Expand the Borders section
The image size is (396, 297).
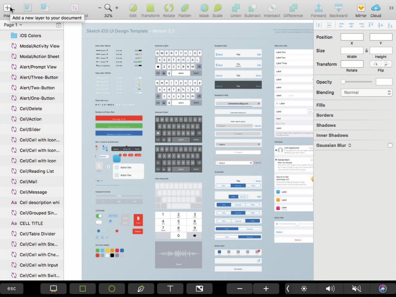point(325,115)
